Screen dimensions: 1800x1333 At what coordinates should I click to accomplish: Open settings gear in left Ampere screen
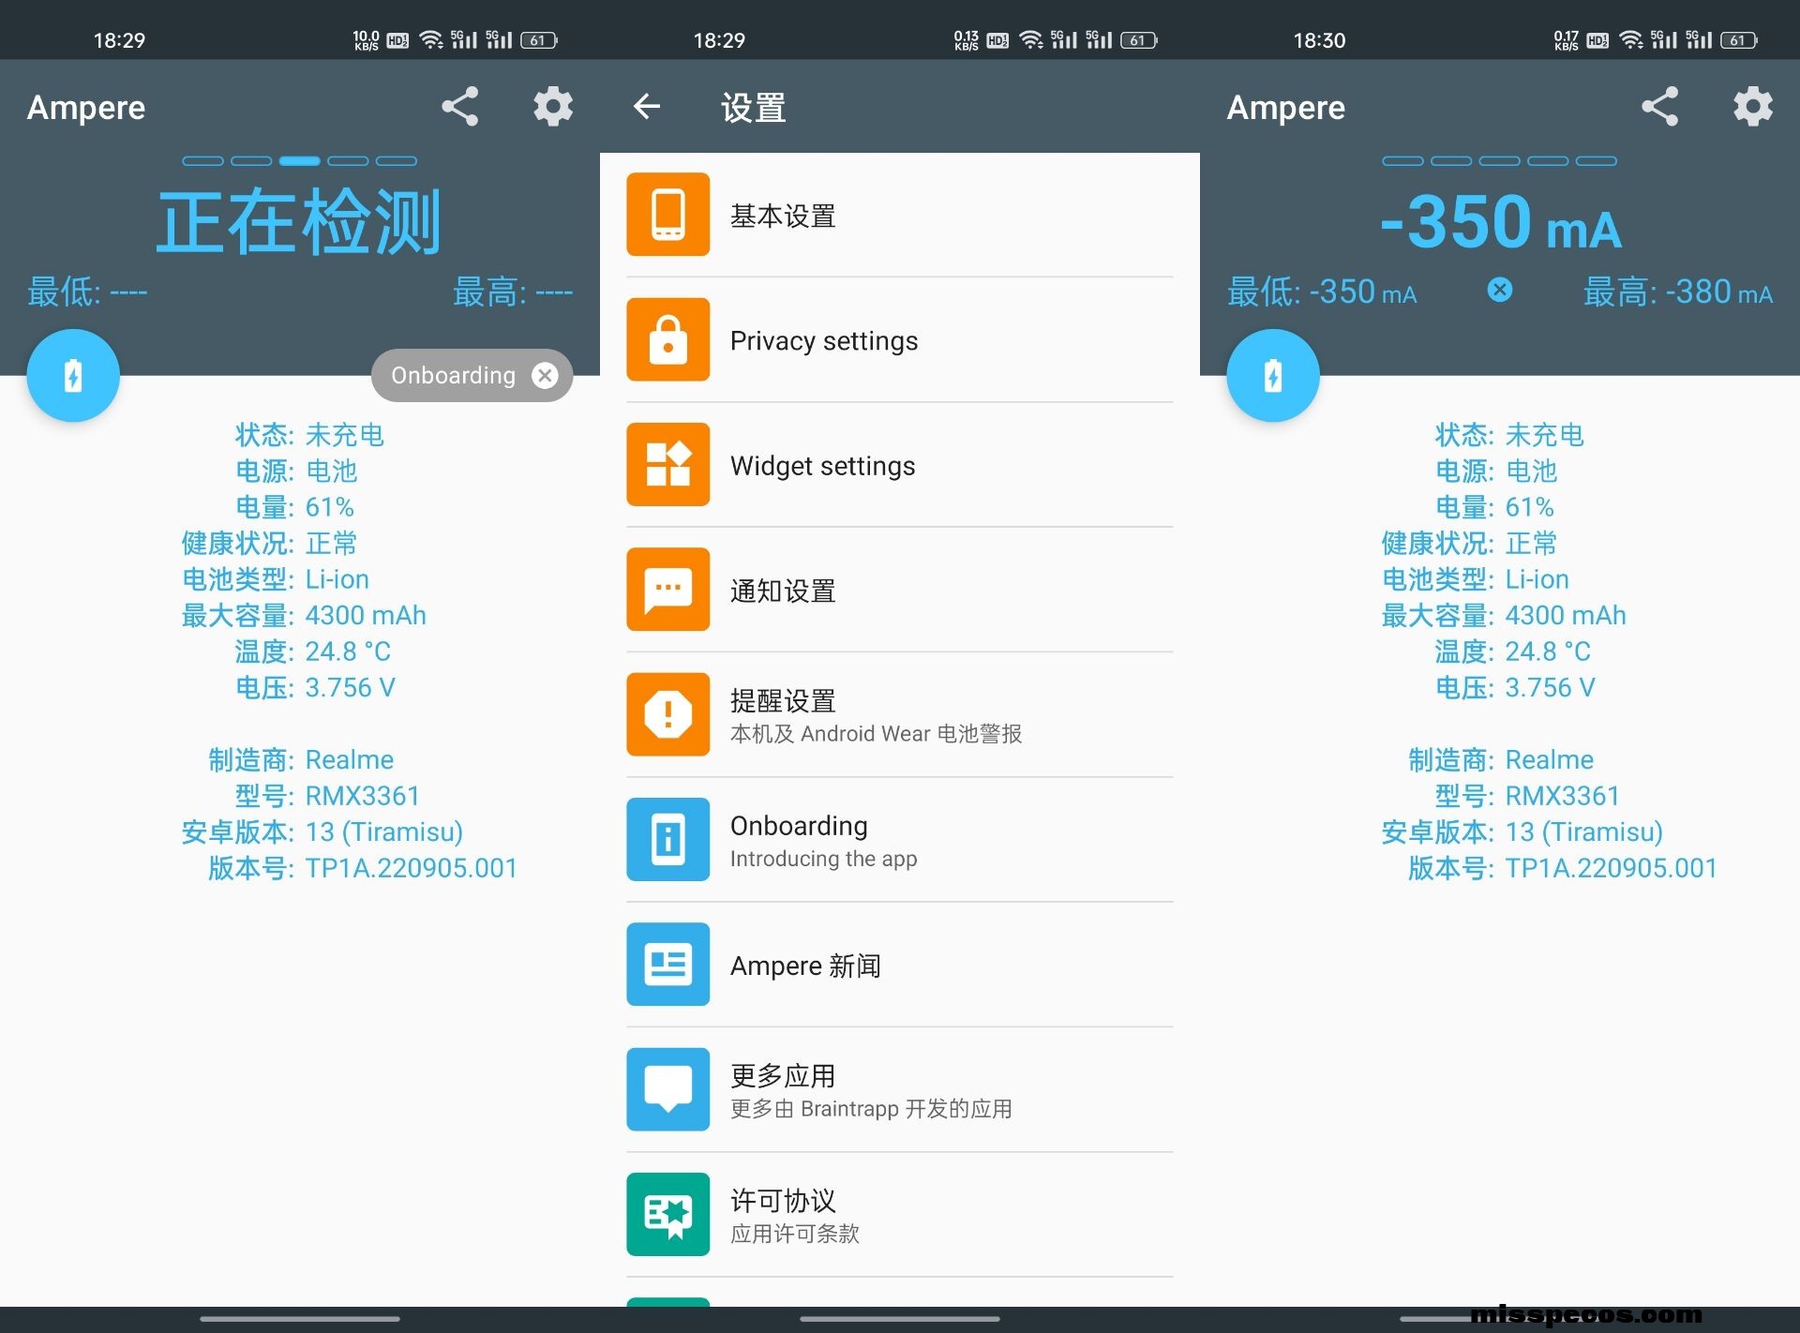point(553,107)
